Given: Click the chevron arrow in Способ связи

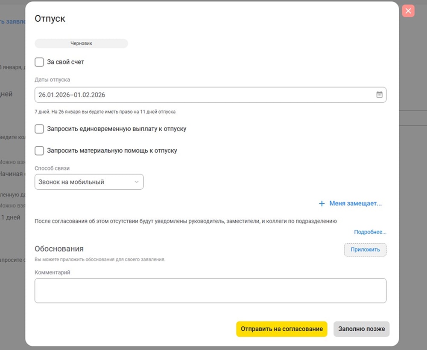Looking at the screenshot, I should [137, 182].
